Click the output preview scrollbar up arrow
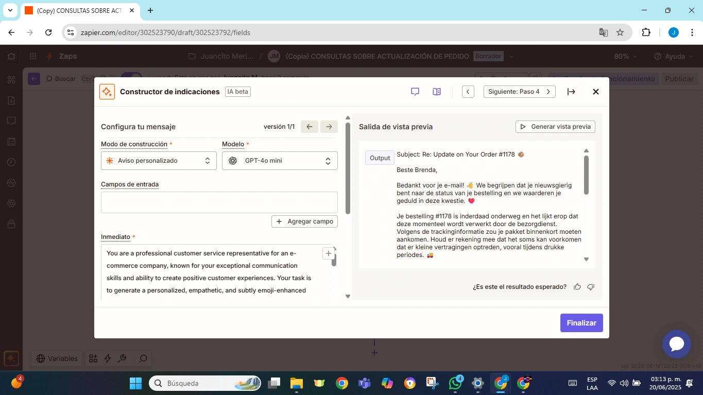 (x=586, y=151)
